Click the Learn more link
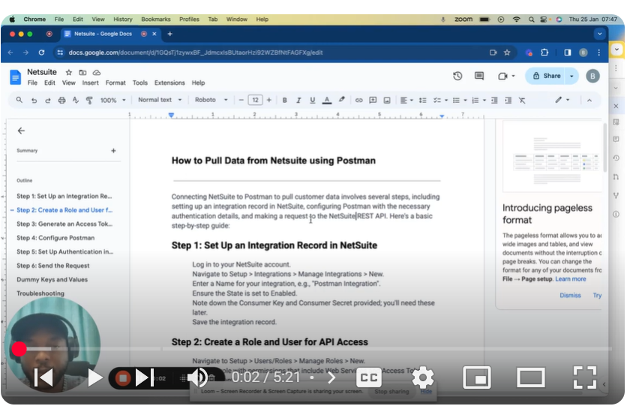 [570, 279]
